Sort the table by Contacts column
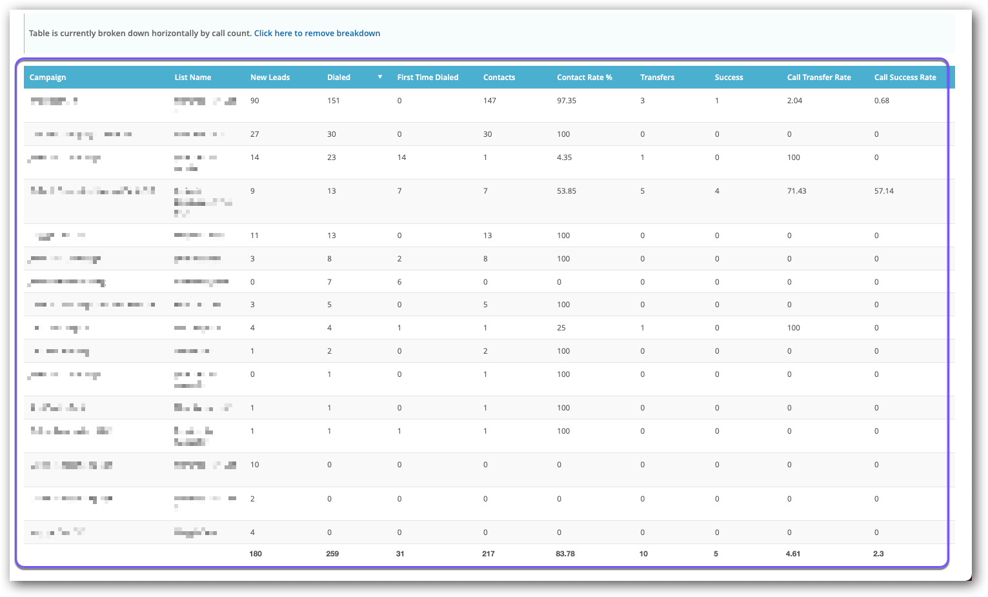This screenshot has width=988, height=597. point(499,77)
